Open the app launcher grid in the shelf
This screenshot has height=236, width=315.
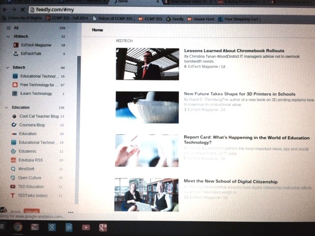2,227
